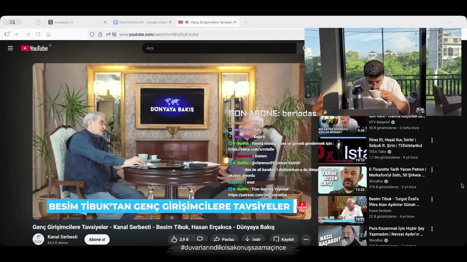Image resolution: width=467 pixels, height=262 pixels.
Task: Open the İtiraz Et, Hayal Kur, İlerle video thumbnail
Action: click(342, 150)
